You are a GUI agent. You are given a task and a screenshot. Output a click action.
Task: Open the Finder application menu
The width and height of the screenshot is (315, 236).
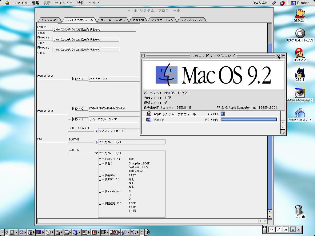click(x=300, y=3)
